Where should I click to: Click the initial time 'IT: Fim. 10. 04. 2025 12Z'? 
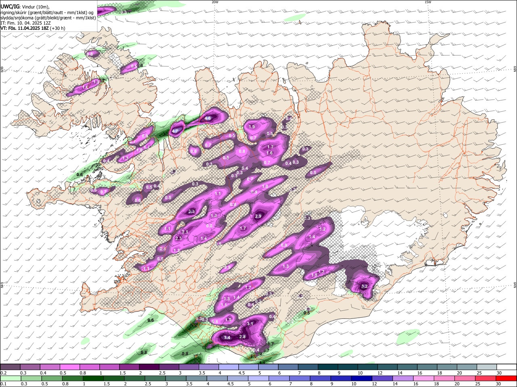25,23
